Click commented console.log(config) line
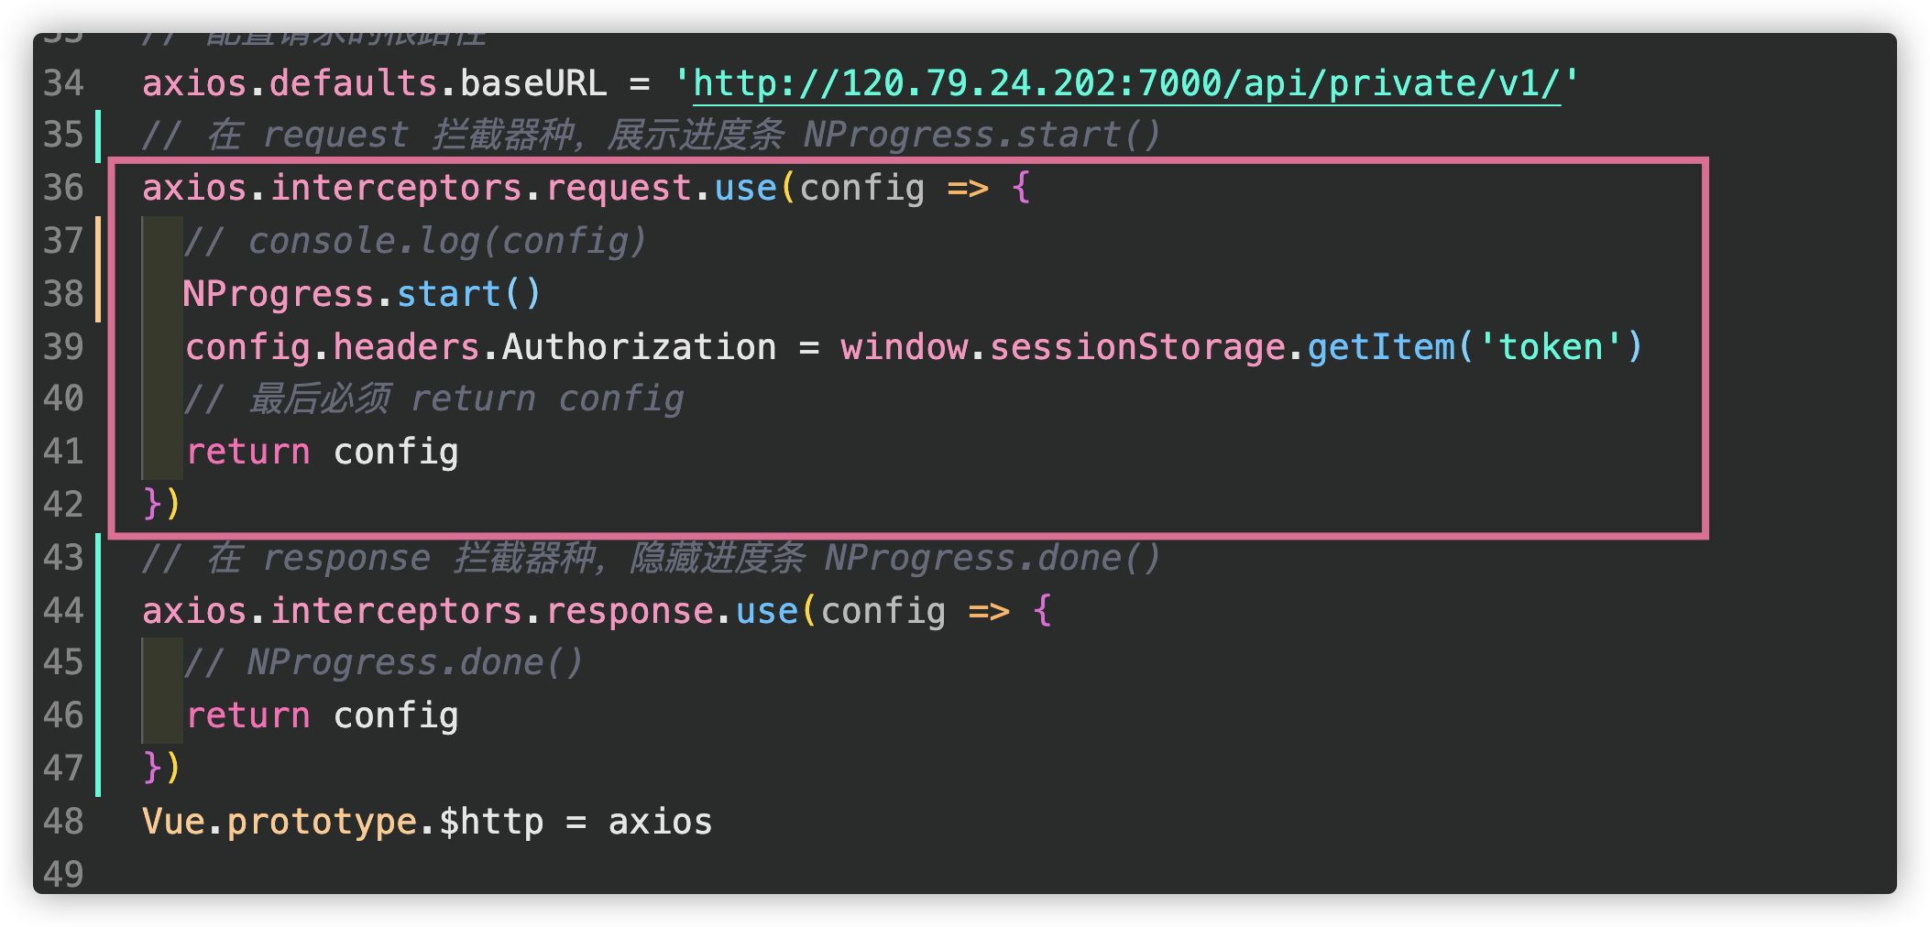1930x927 pixels. coord(415,241)
